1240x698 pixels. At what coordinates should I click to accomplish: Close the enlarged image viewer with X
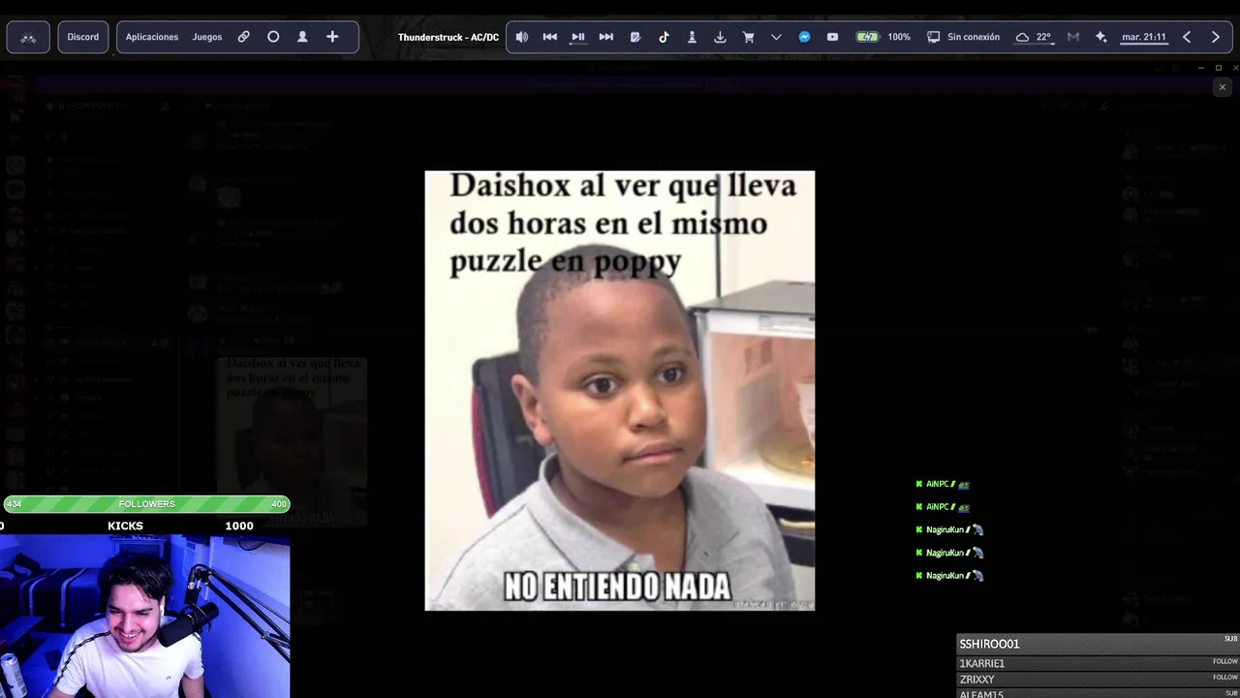(x=1223, y=87)
